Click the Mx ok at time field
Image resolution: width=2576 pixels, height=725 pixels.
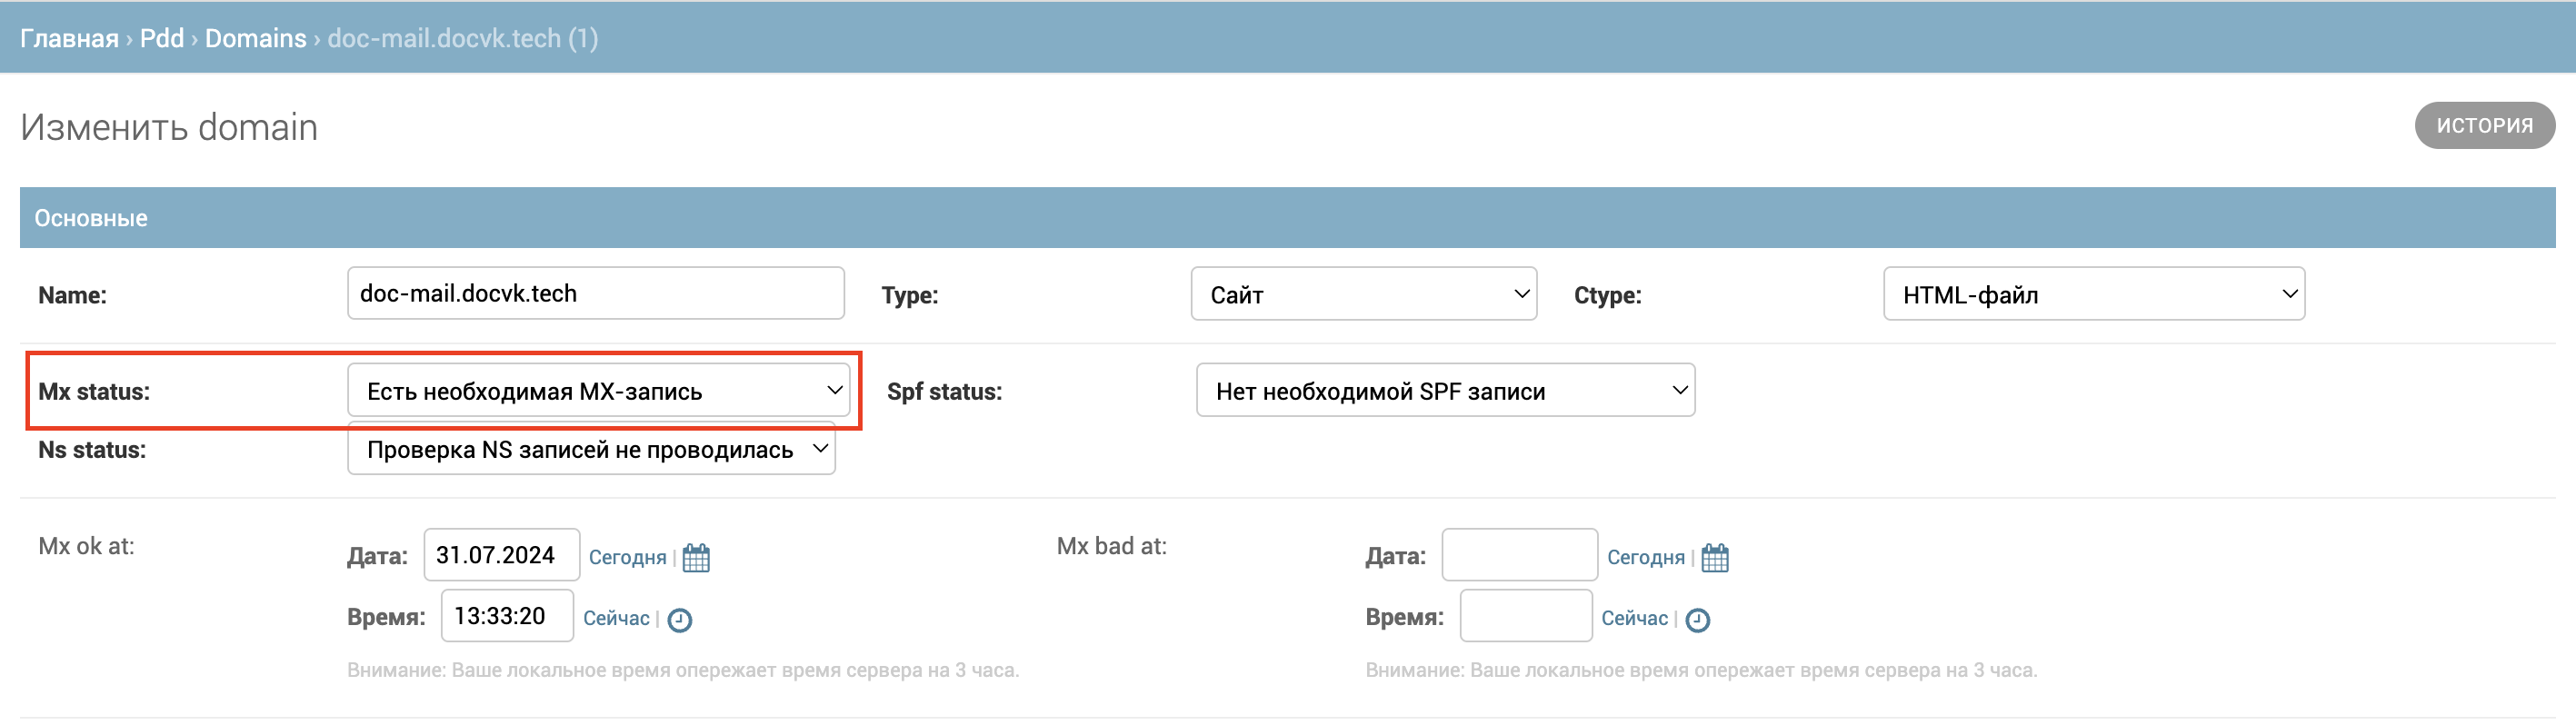507,616
